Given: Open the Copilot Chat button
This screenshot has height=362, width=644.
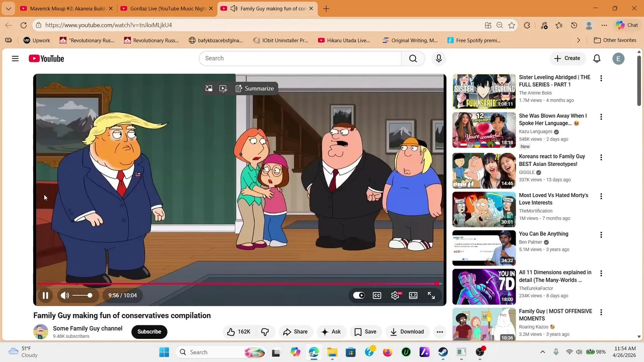Looking at the screenshot, I should coord(627,25).
